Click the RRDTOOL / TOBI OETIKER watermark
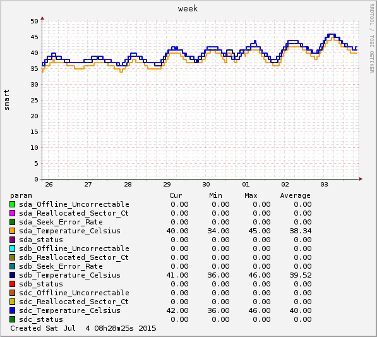The image size is (377, 337). coord(371,39)
